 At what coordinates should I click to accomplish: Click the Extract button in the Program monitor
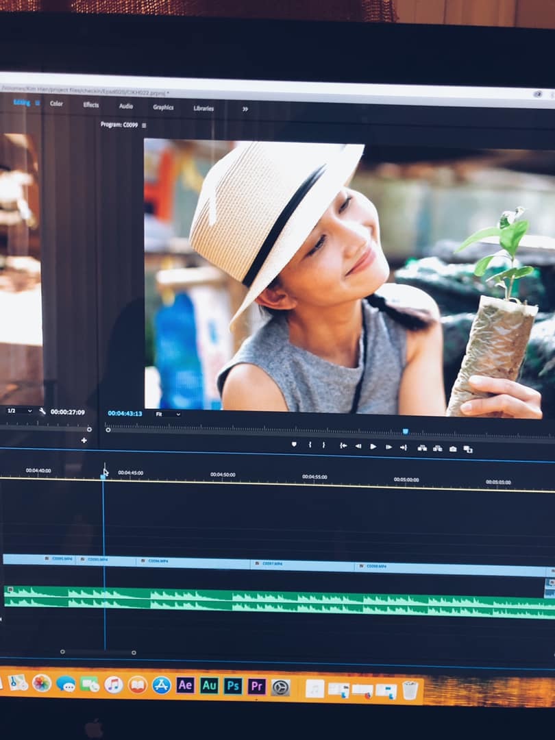point(437,448)
